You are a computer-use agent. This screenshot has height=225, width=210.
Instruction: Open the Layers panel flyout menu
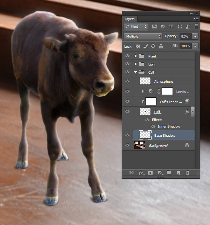click(196, 19)
